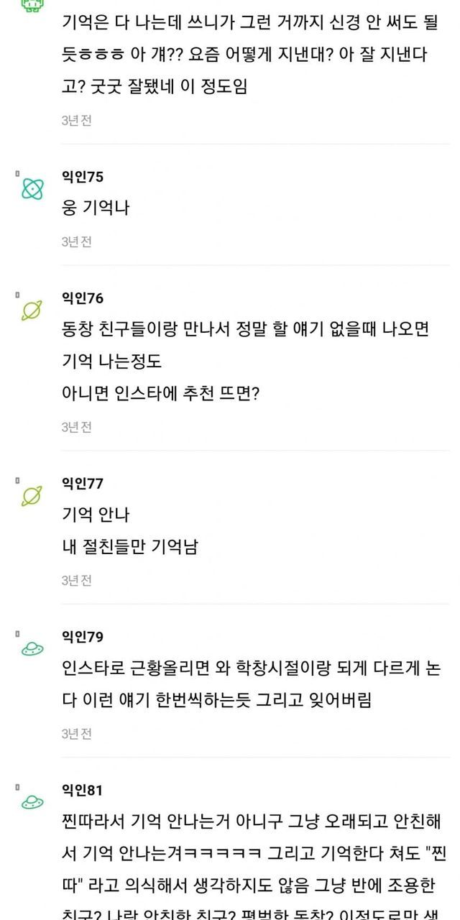Tap the '3년 전' timestamp under '웅 기억나'
Screen dimensions: 460x920
[76, 242]
